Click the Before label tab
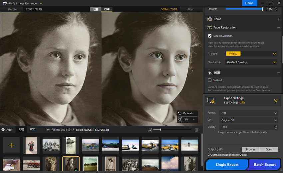Image resolution: width=283 pixels, height=173 pixels. point(12,9)
